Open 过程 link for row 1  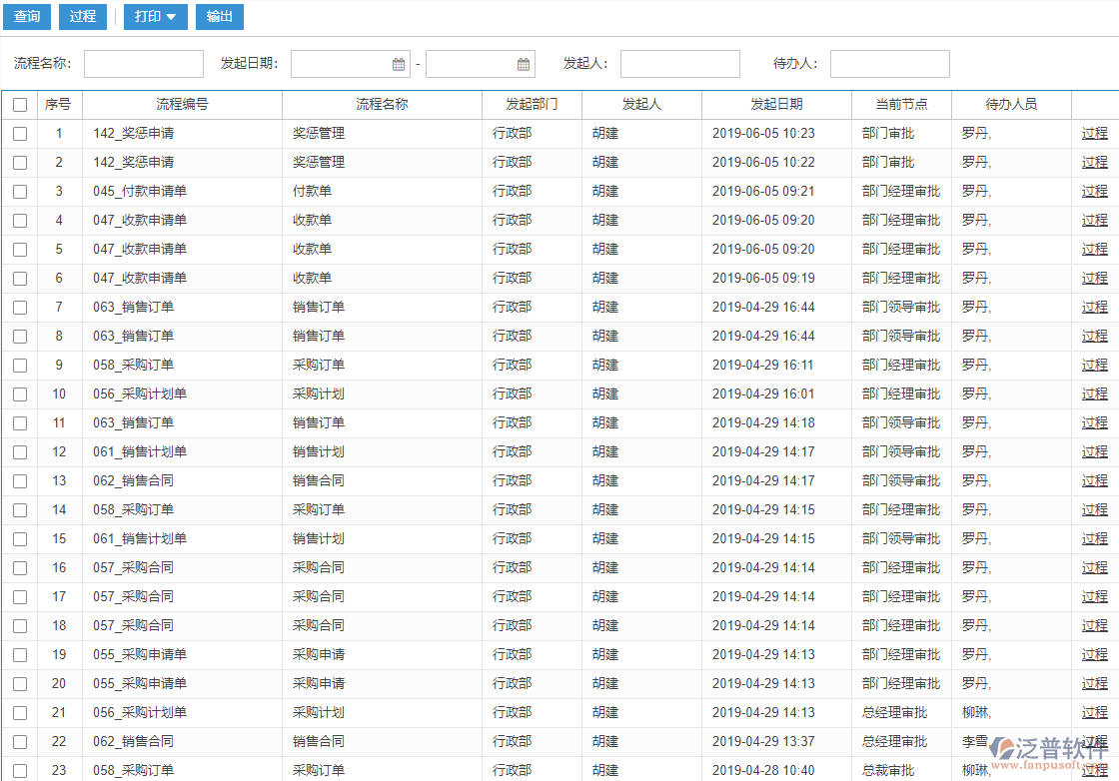(1094, 134)
